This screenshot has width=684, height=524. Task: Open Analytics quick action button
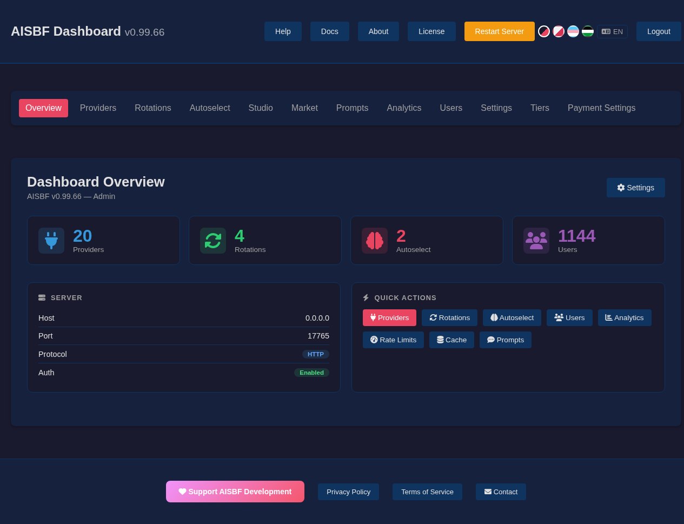[x=625, y=317]
